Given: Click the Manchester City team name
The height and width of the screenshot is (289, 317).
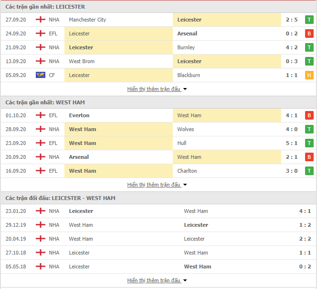Looking at the screenshot, I should click(87, 20).
